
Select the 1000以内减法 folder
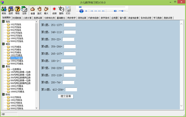click(17, 61)
